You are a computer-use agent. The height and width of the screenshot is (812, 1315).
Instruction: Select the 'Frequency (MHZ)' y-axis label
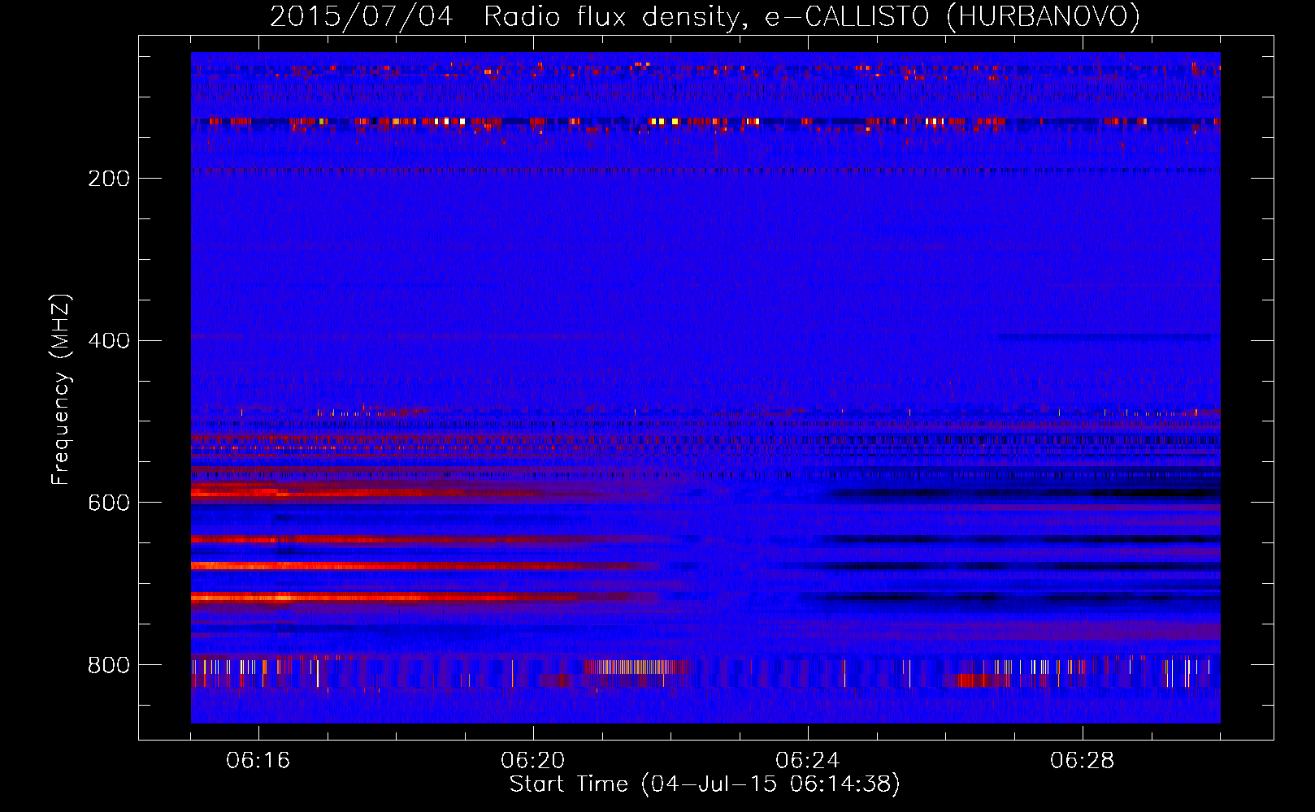coord(61,390)
